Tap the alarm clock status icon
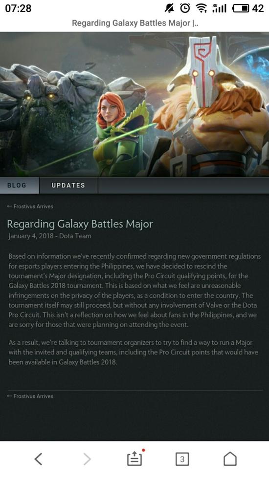Viewport: 269px width, 477px height. point(185,8)
